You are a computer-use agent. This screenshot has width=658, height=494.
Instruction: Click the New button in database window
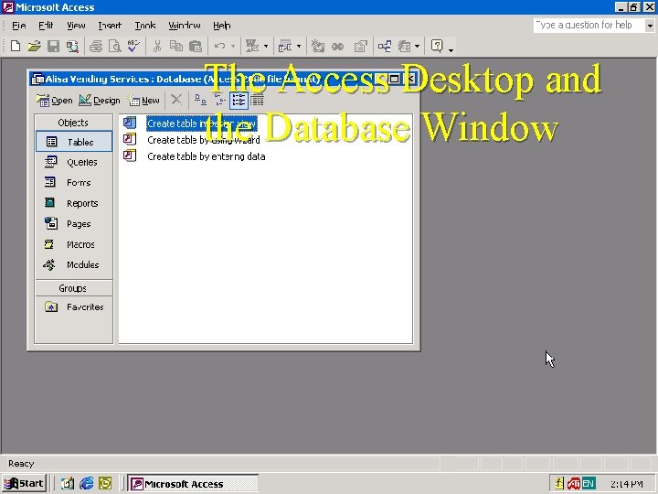tap(144, 101)
